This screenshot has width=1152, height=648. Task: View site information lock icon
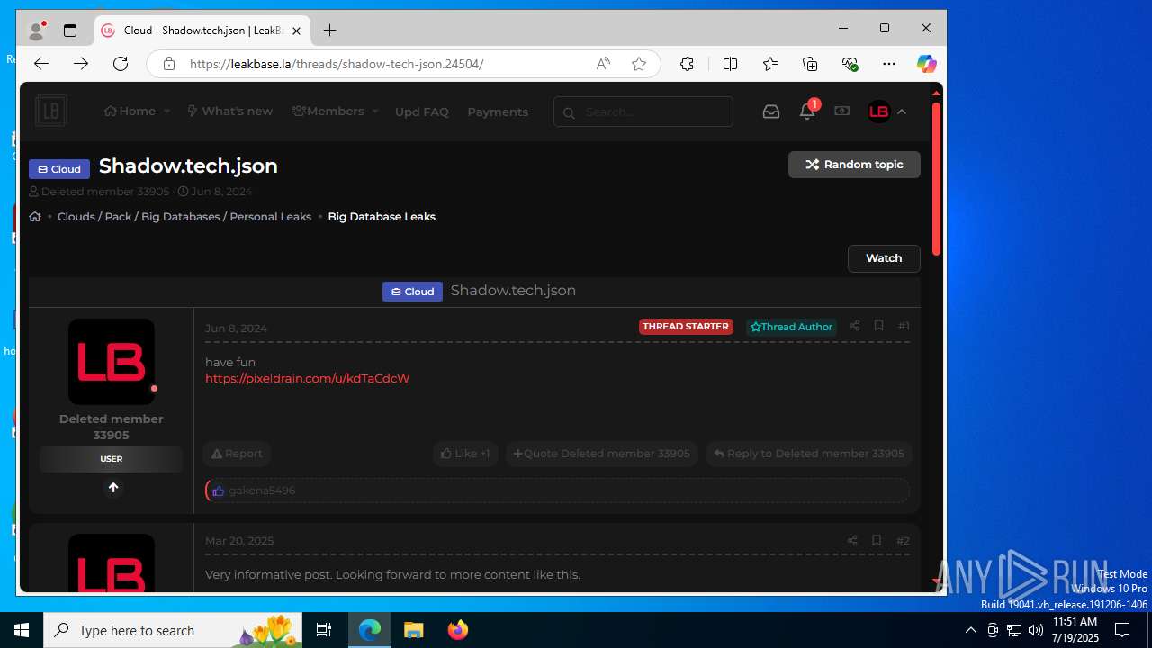click(168, 64)
